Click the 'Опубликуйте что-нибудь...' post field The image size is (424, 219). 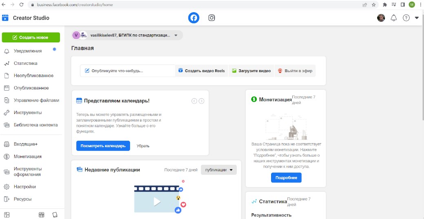(x=128, y=71)
